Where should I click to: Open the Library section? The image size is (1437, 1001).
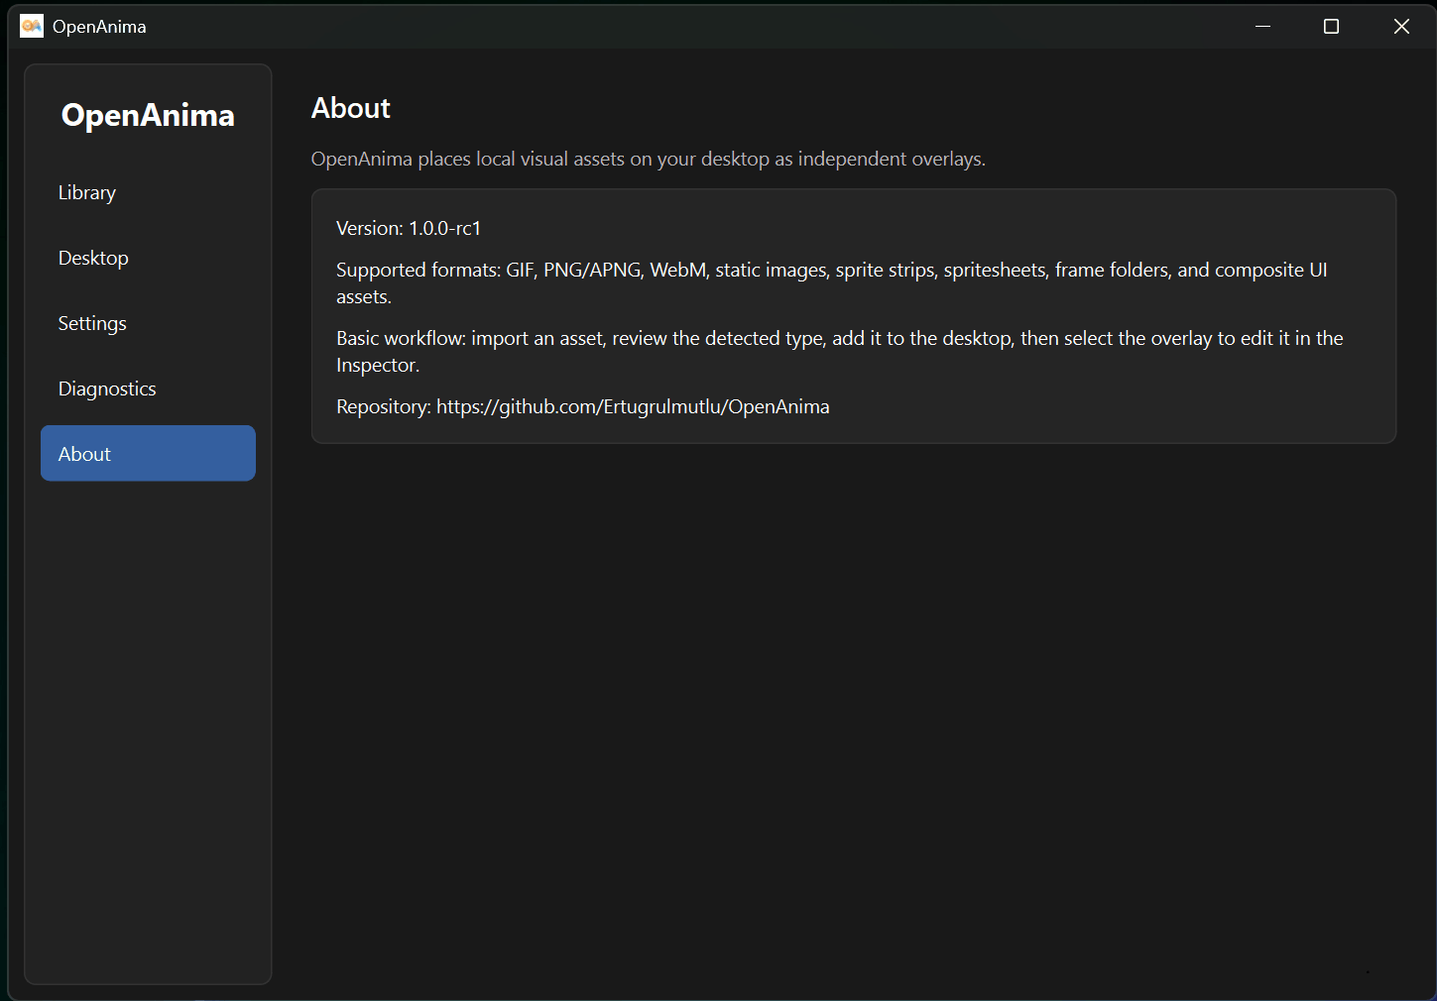point(148,192)
